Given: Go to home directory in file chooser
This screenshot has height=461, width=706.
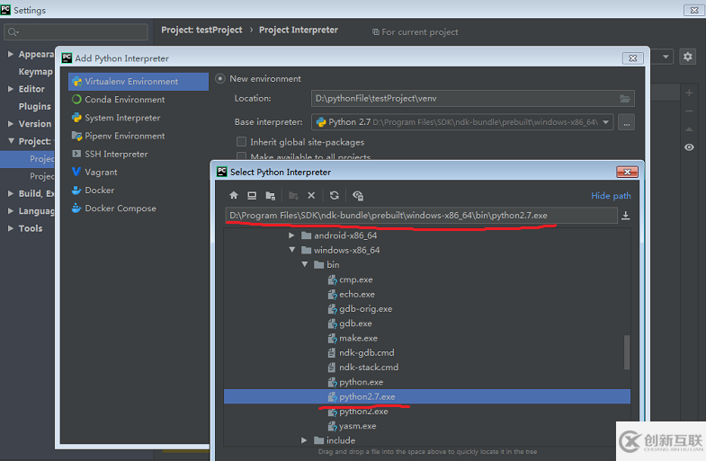Looking at the screenshot, I should [x=233, y=195].
